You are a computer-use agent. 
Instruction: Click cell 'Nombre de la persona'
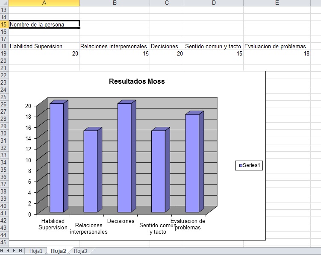coord(44,24)
